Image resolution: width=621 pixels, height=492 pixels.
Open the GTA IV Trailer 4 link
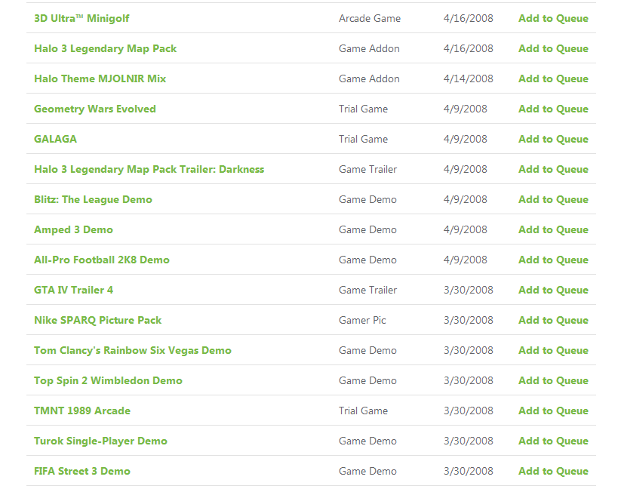coord(74,290)
